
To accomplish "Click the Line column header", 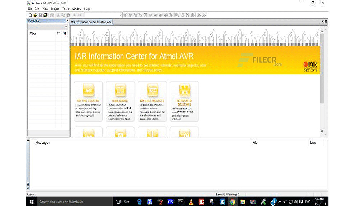I will click(x=313, y=143).
